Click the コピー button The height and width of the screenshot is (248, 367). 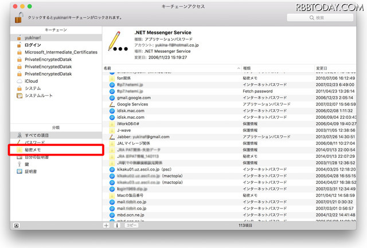(131, 225)
